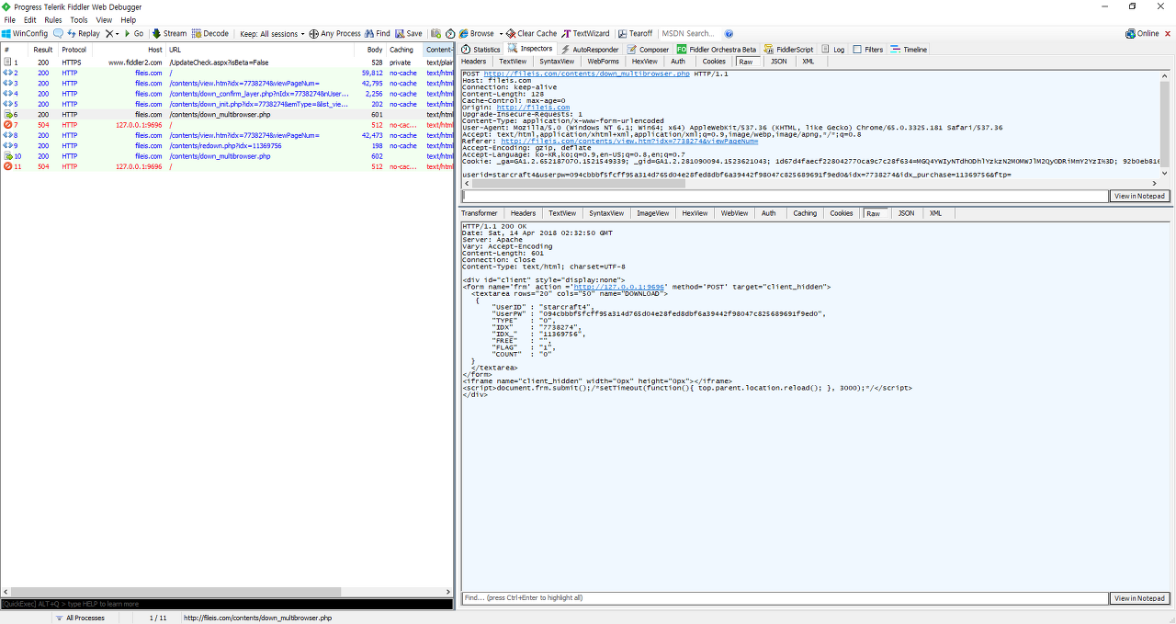Screen dimensions: 1176x624
Task: Click Any Process target picker
Action: point(334,33)
